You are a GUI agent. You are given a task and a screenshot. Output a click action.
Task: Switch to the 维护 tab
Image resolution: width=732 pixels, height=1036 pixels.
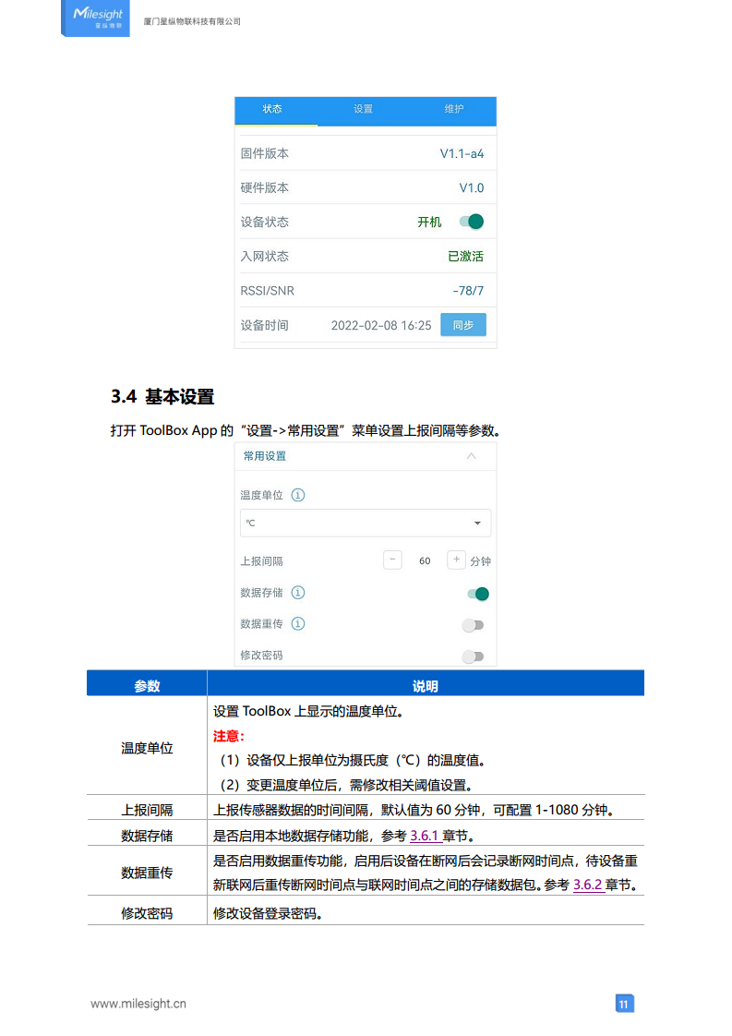coord(454,109)
